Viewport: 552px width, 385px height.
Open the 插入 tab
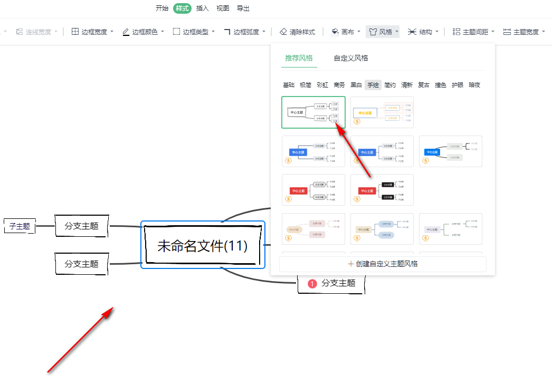[x=203, y=8]
